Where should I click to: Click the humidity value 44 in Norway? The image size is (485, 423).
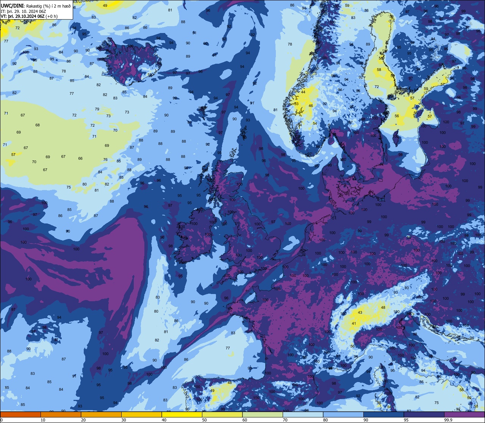tap(303, 92)
